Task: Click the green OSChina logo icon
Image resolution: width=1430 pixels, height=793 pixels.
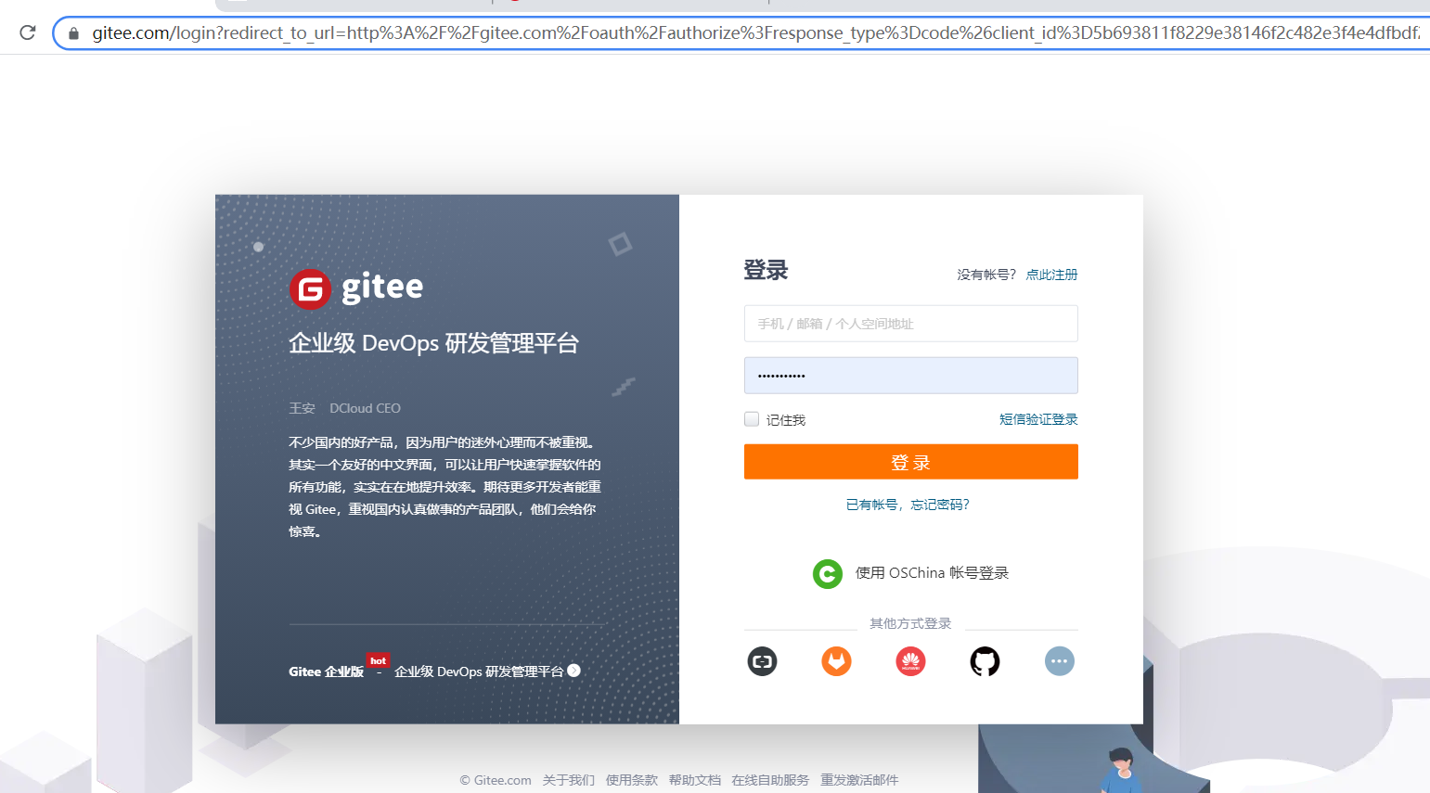Action: pos(827,573)
